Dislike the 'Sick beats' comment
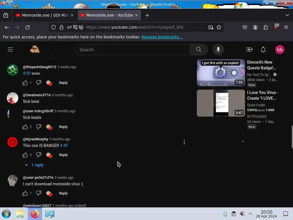The height and width of the screenshot is (220, 293). click(x=39, y=127)
